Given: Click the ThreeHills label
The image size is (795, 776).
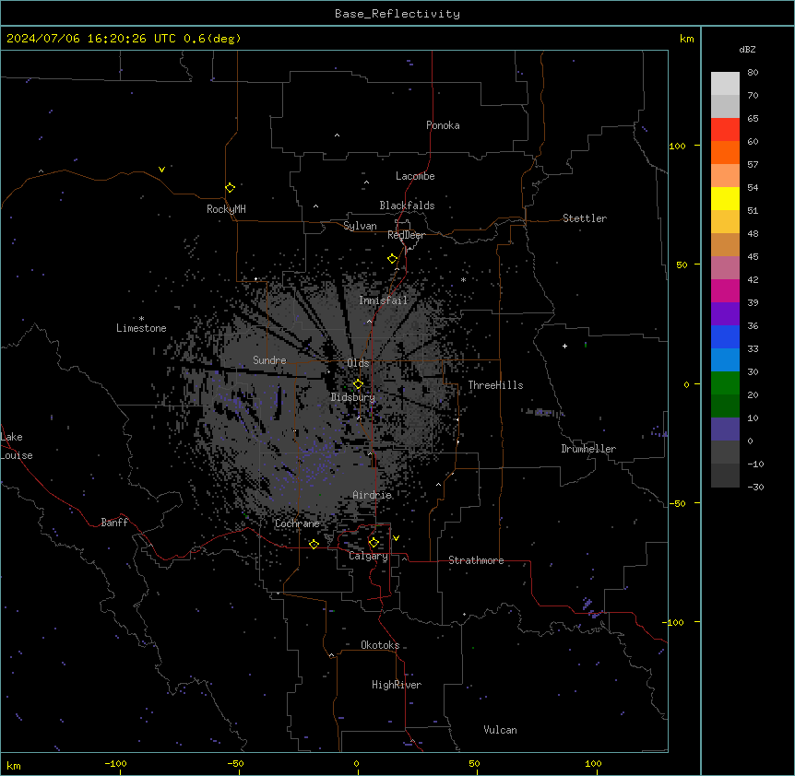Looking at the screenshot, I should tap(495, 385).
